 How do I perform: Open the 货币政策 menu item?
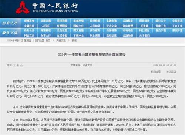(62, 21)
